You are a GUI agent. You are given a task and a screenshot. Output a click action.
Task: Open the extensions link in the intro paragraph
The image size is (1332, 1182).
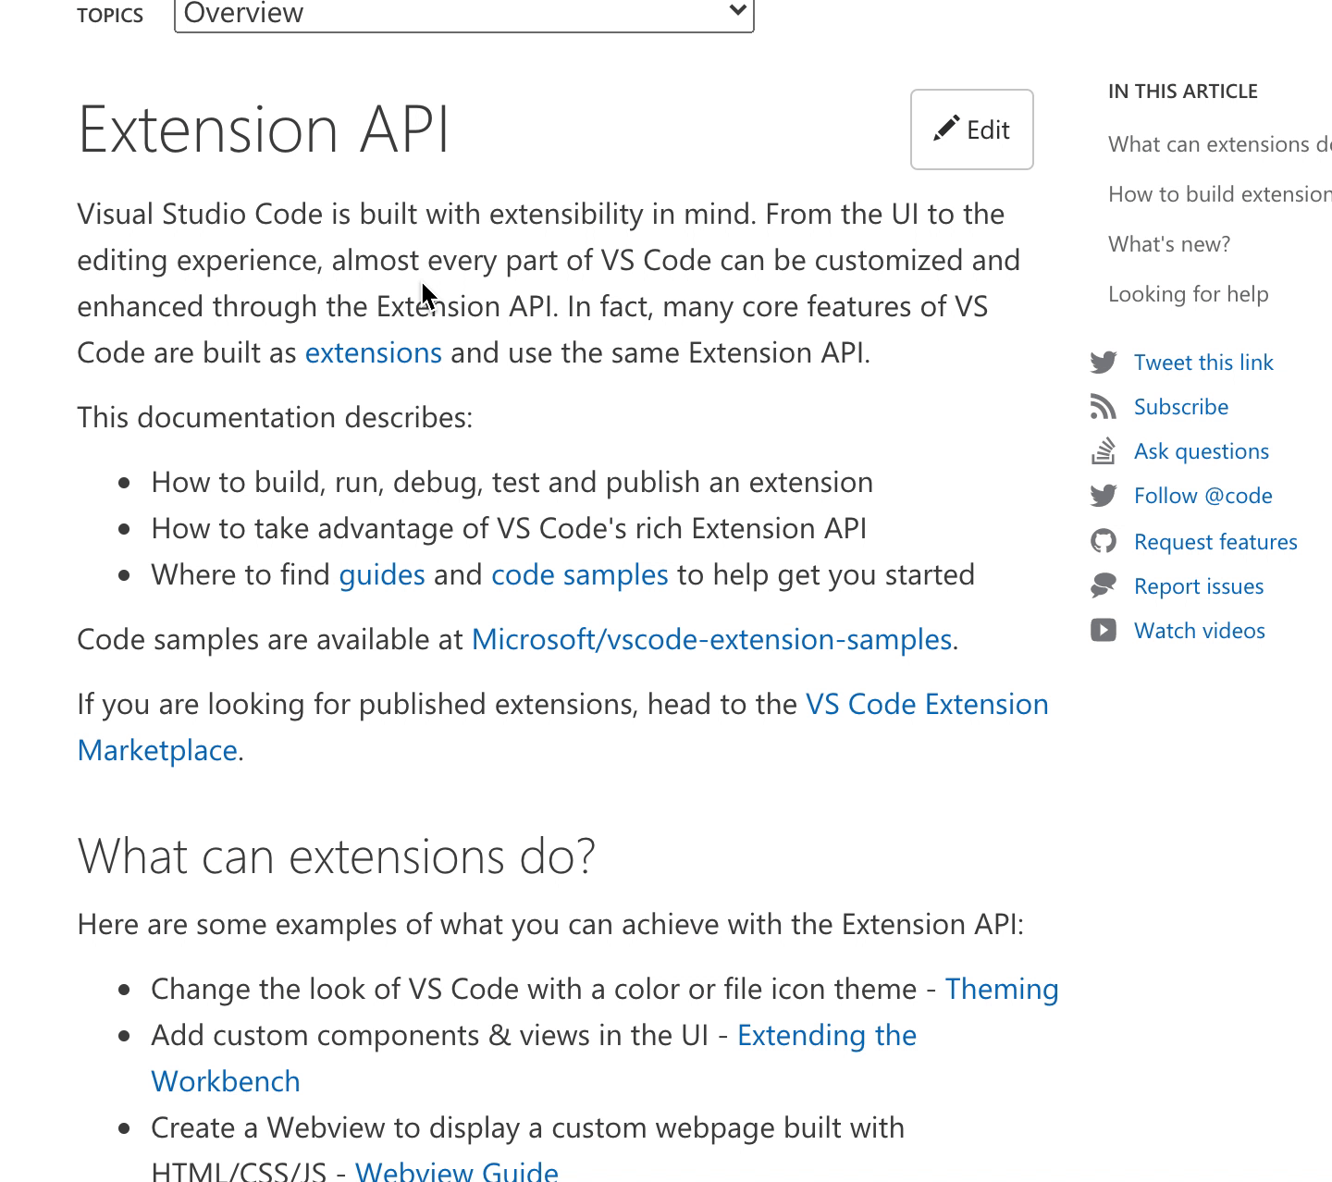tap(373, 352)
